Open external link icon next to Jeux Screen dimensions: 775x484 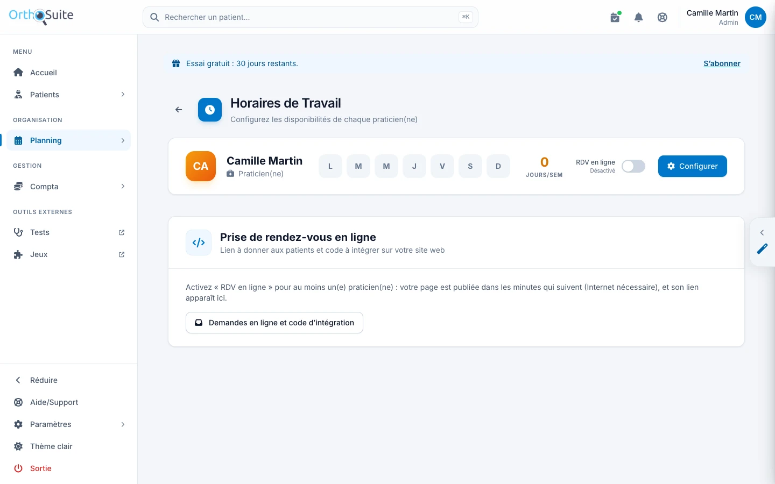(x=122, y=254)
